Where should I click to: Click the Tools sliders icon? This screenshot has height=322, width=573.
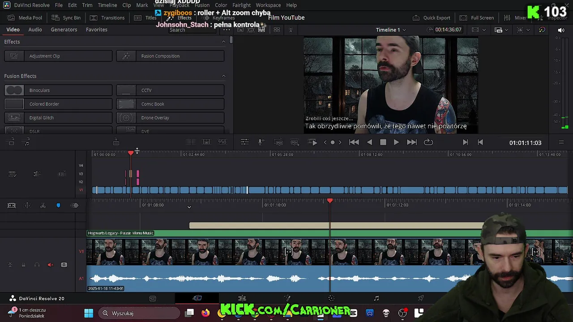tap(244, 142)
